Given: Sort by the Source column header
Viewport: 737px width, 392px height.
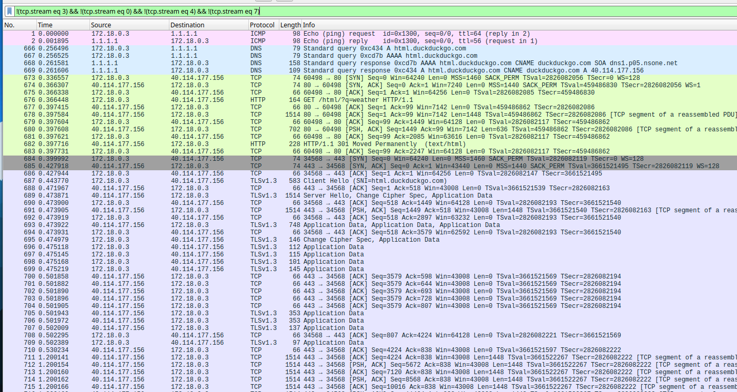Looking at the screenshot, I should pos(129,25).
